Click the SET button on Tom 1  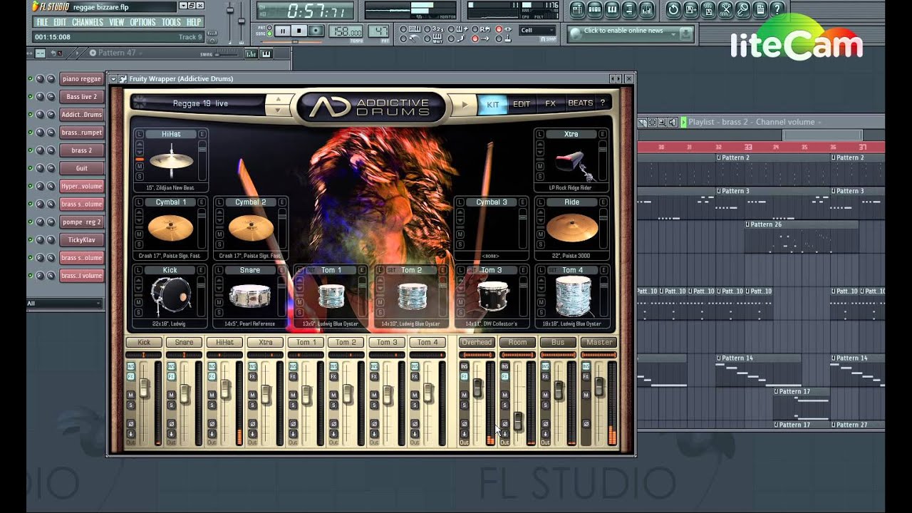tap(311, 270)
